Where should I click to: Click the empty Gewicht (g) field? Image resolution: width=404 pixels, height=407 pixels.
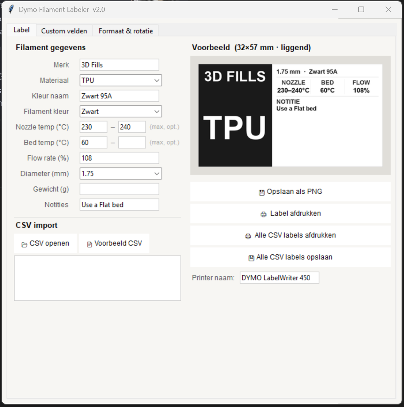coord(119,189)
